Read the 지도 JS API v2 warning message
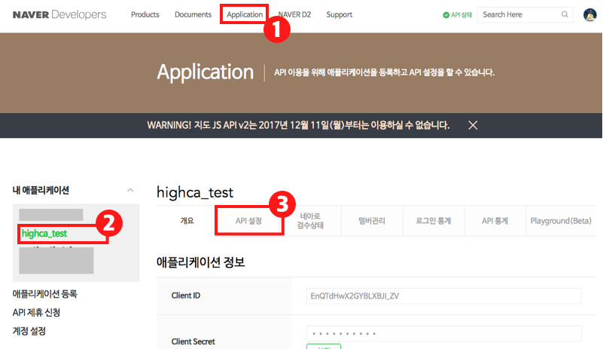603x349 pixels. pos(298,125)
